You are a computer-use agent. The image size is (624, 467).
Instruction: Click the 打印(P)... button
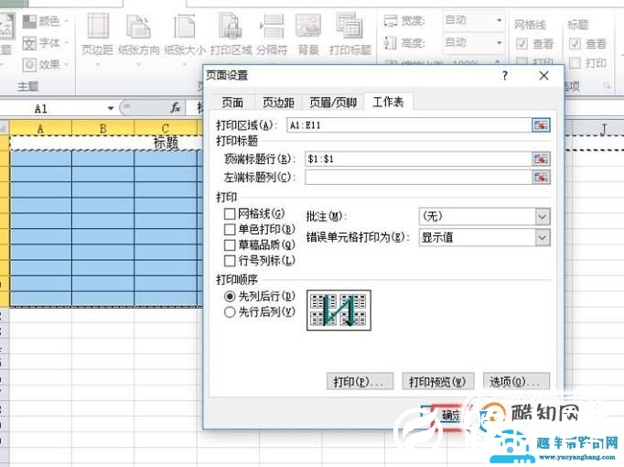pyautogui.click(x=360, y=382)
